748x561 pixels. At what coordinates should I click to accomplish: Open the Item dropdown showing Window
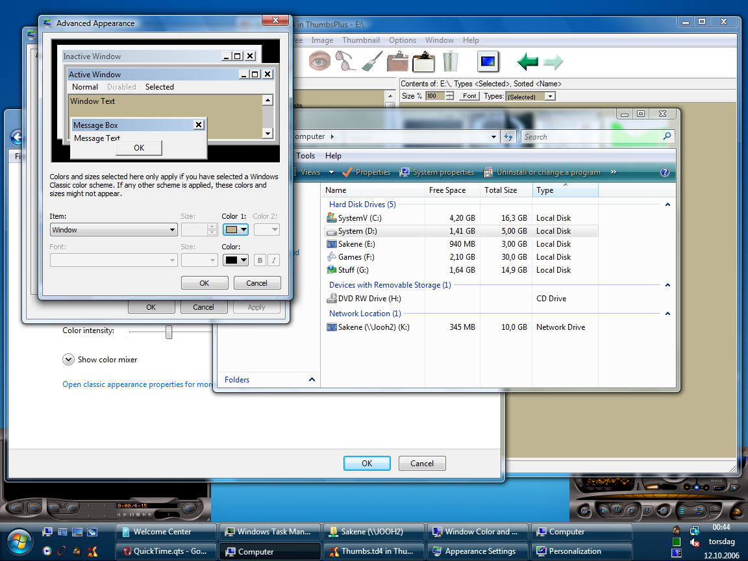114,230
